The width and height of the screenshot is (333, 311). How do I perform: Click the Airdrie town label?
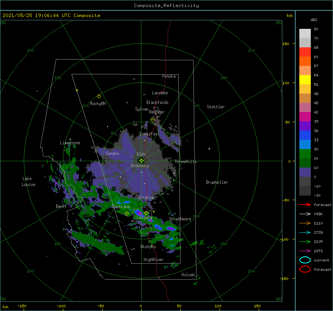coord(146,197)
